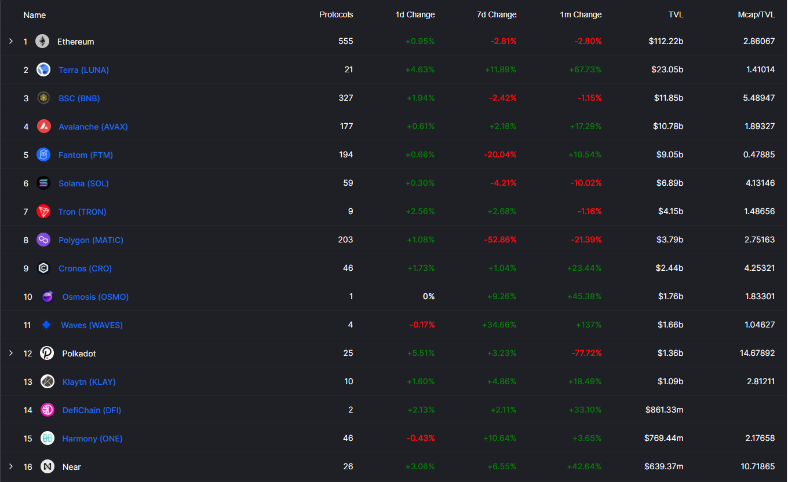Open the Osmosis (OSMO) chain link
The width and height of the screenshot is (788, 482).
pyautogui.click(x=96, y=297)
